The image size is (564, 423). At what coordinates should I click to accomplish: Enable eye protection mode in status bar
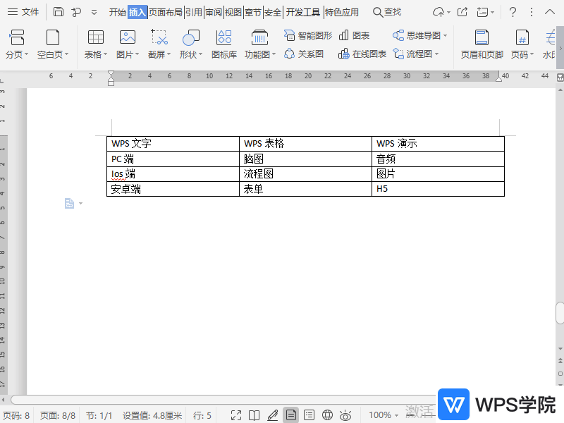(345, 415)
